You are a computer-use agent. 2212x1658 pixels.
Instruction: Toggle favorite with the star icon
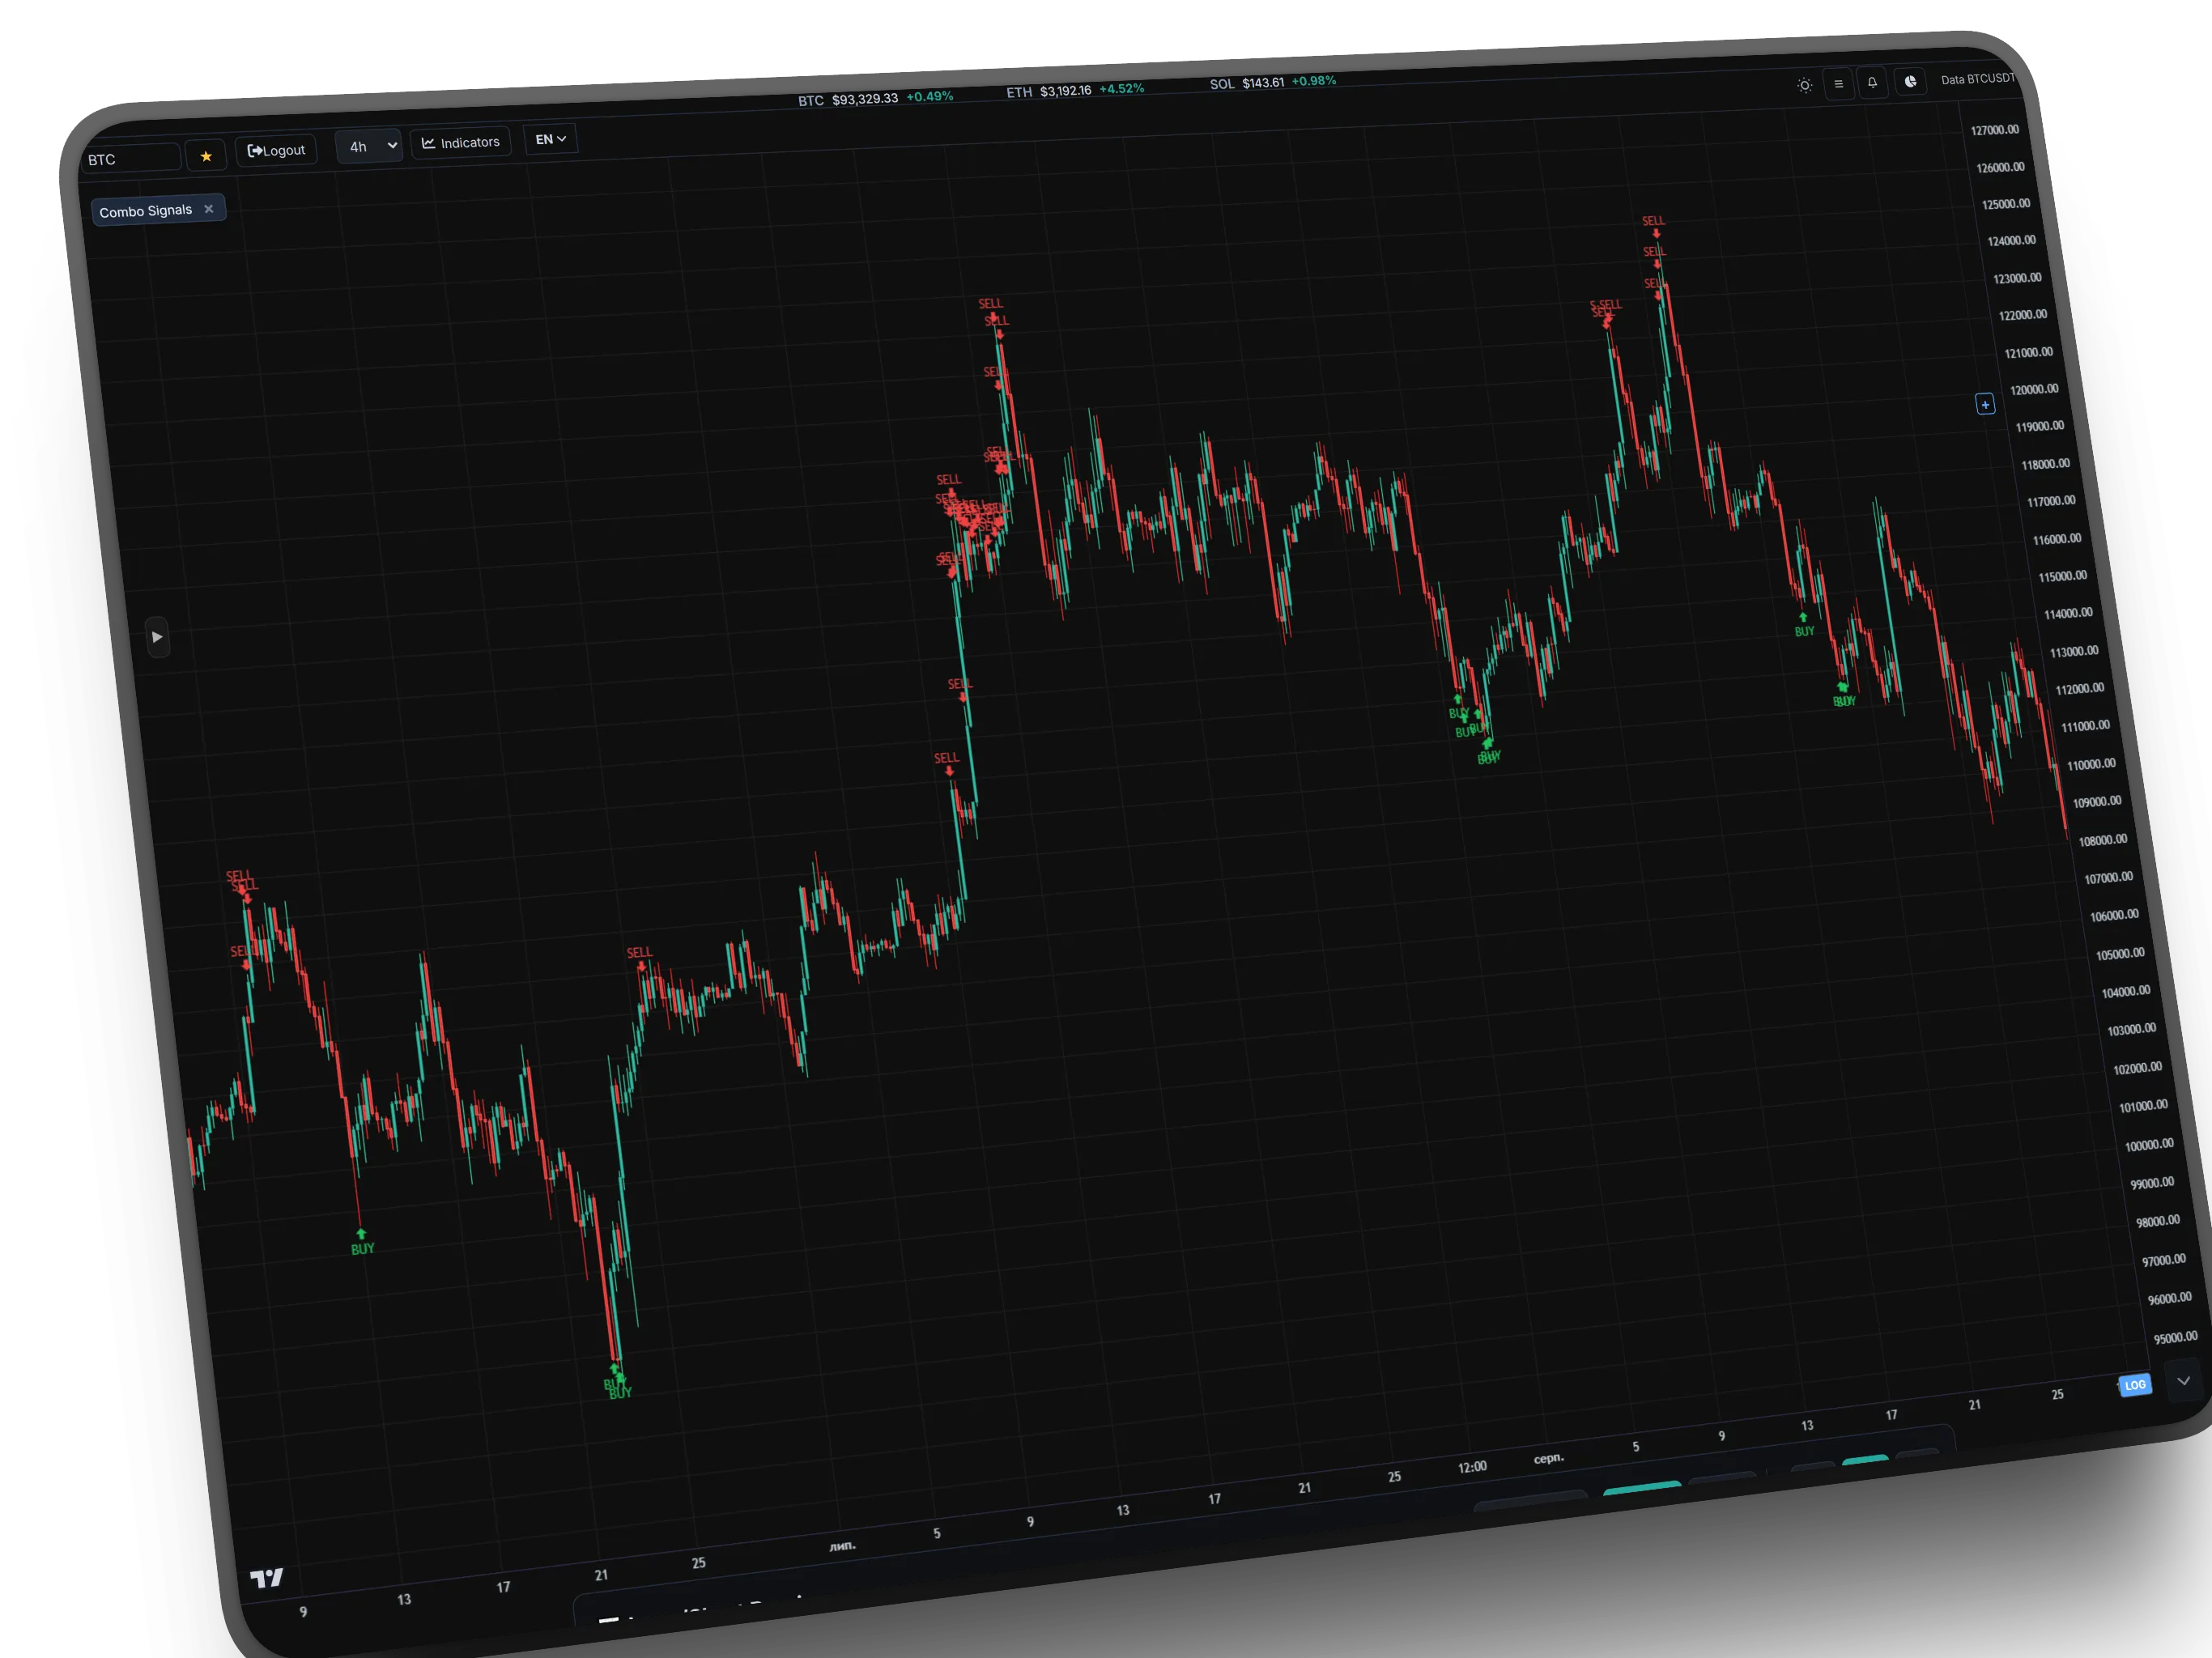[206, 156]
